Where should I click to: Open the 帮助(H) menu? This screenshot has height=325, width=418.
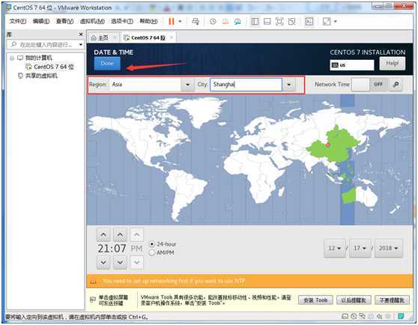[x=149, y=21]
